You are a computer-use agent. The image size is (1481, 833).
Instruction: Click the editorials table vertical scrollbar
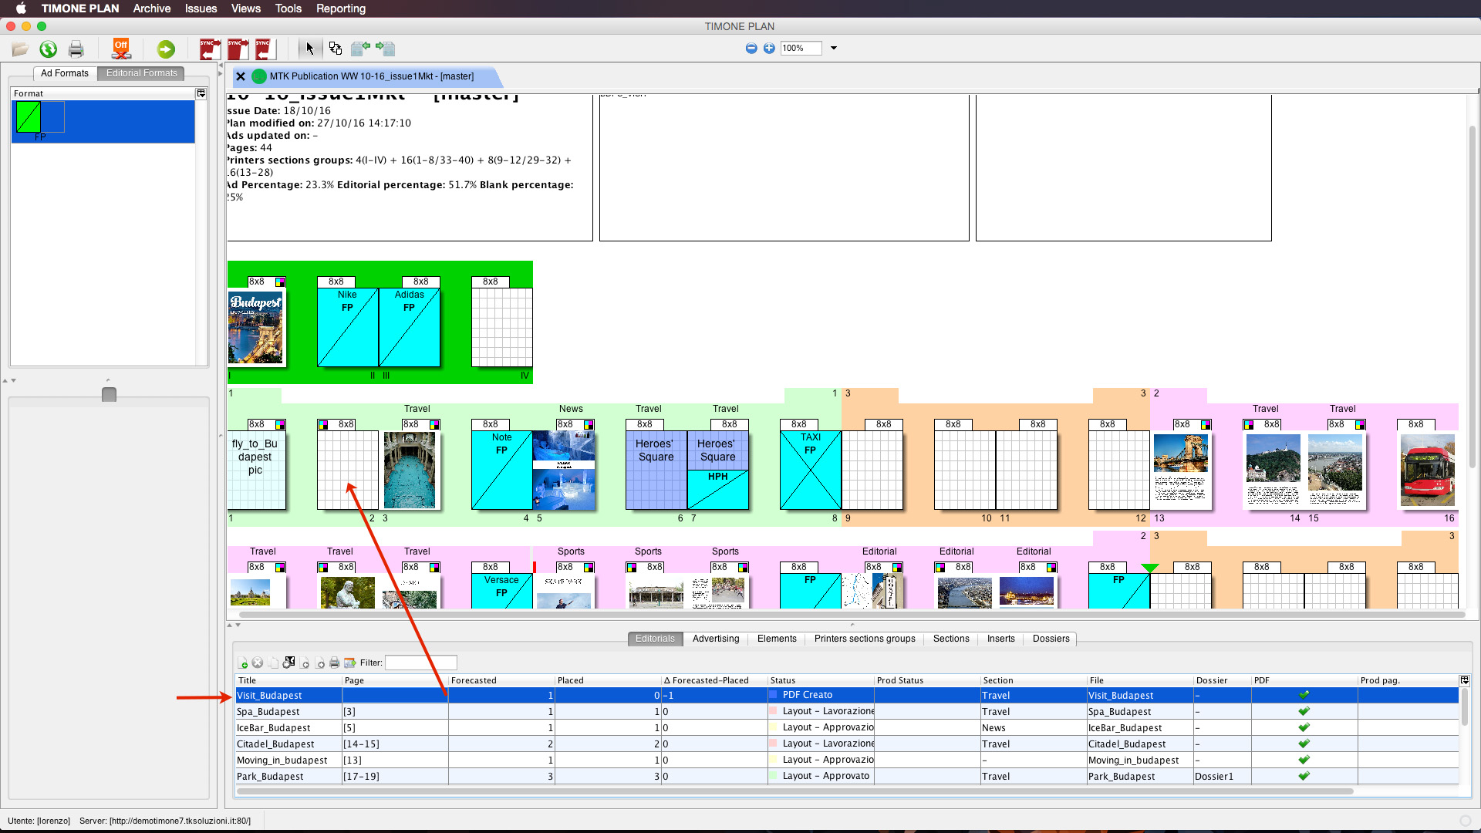(x=1465, y=708)
